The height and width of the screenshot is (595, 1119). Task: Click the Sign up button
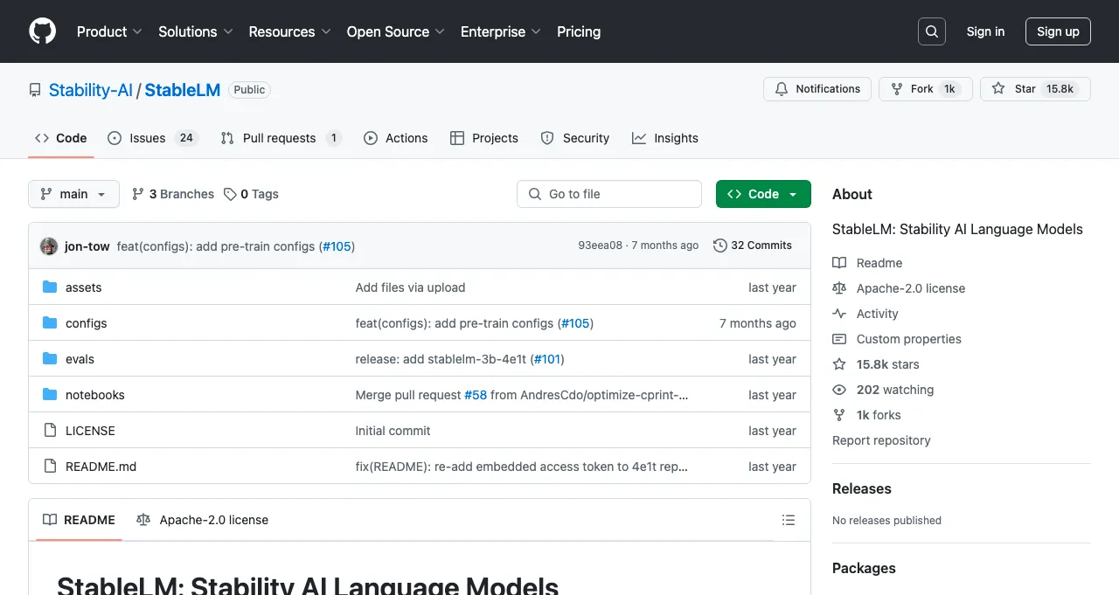pyautogui.click(x=1058, y=31)
